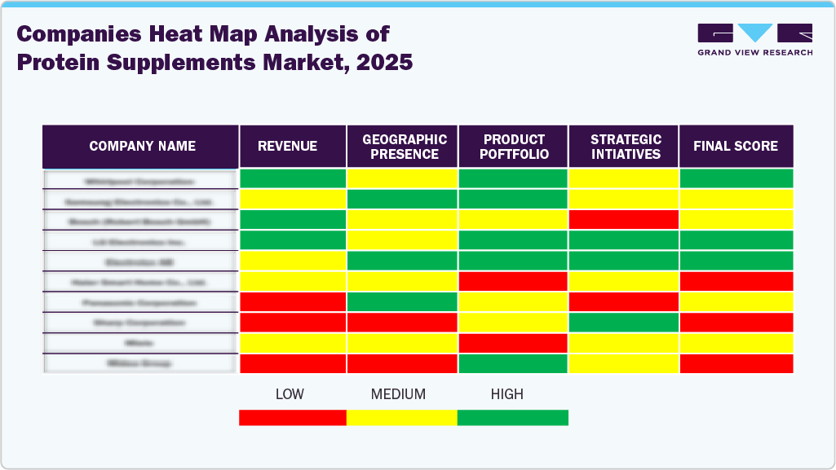Open the FINAL SCORE column header

[736, 146]
